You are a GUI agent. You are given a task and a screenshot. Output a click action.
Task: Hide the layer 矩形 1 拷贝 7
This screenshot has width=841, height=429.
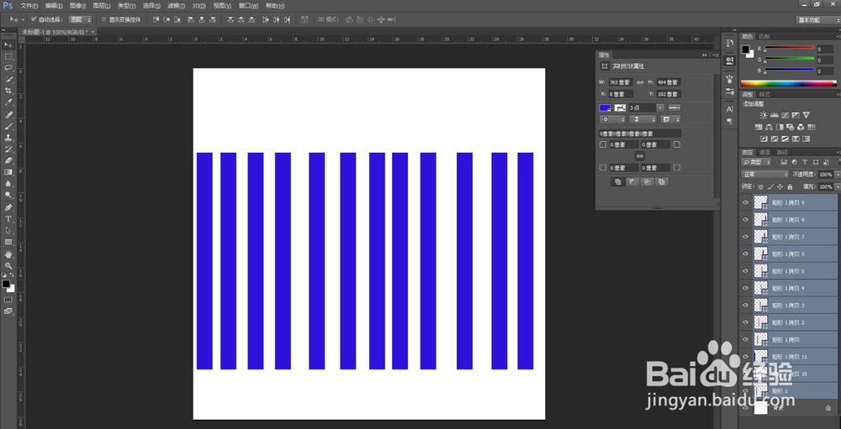point(745,237)
